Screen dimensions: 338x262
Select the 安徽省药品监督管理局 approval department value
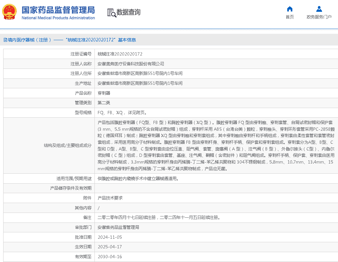point(118,227)
